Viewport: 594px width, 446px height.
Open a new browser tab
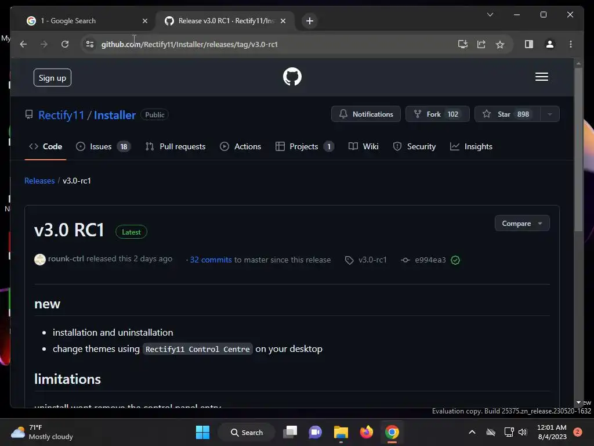coord(310,21)
